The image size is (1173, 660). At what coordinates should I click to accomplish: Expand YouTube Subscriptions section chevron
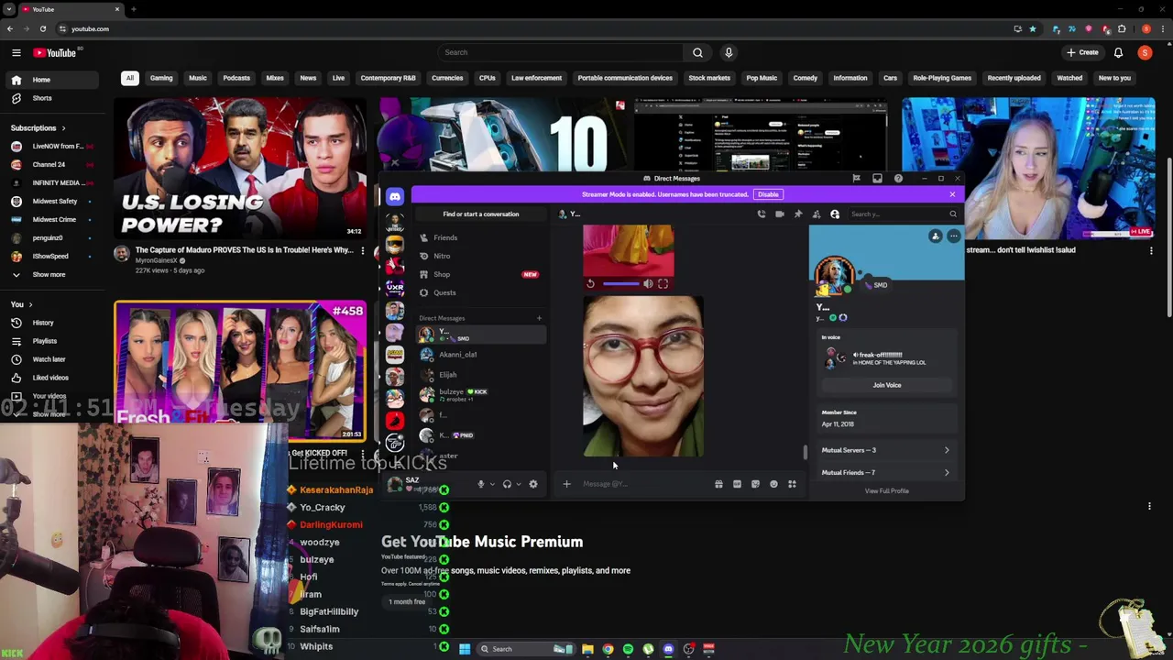(63, 128)
